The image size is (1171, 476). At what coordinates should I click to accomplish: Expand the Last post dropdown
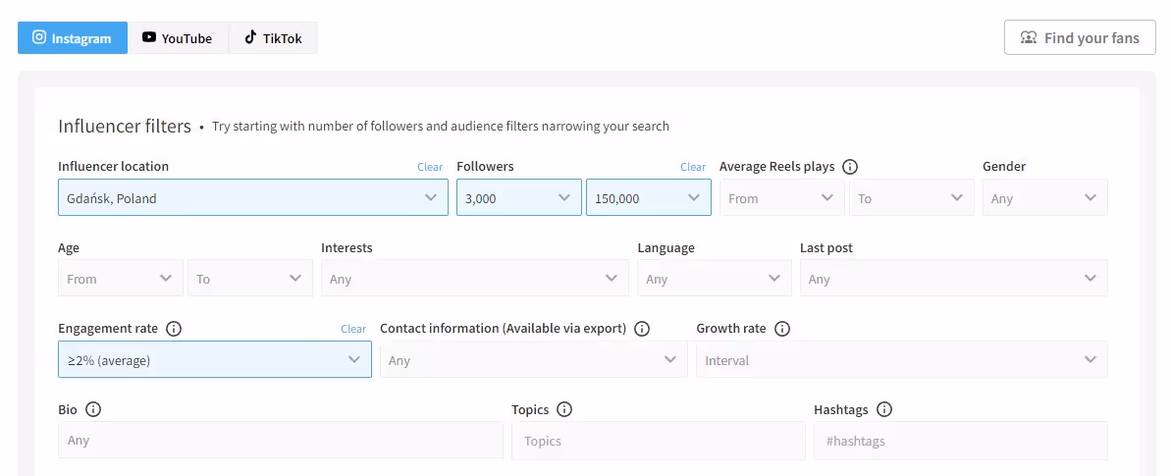click(953, 279)
